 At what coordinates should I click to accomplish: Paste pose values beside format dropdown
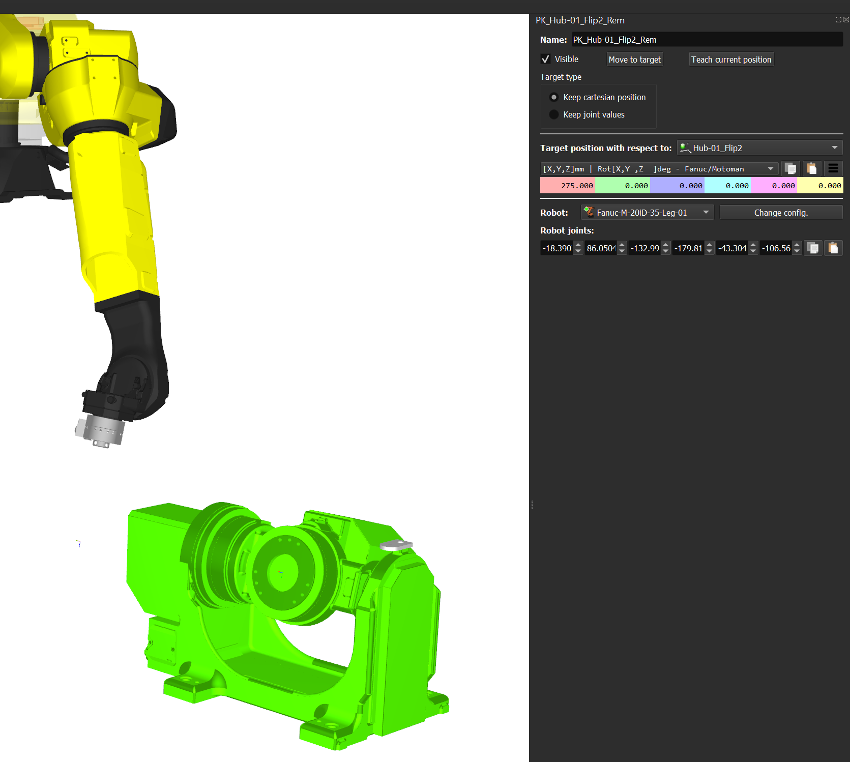point(812,169)
